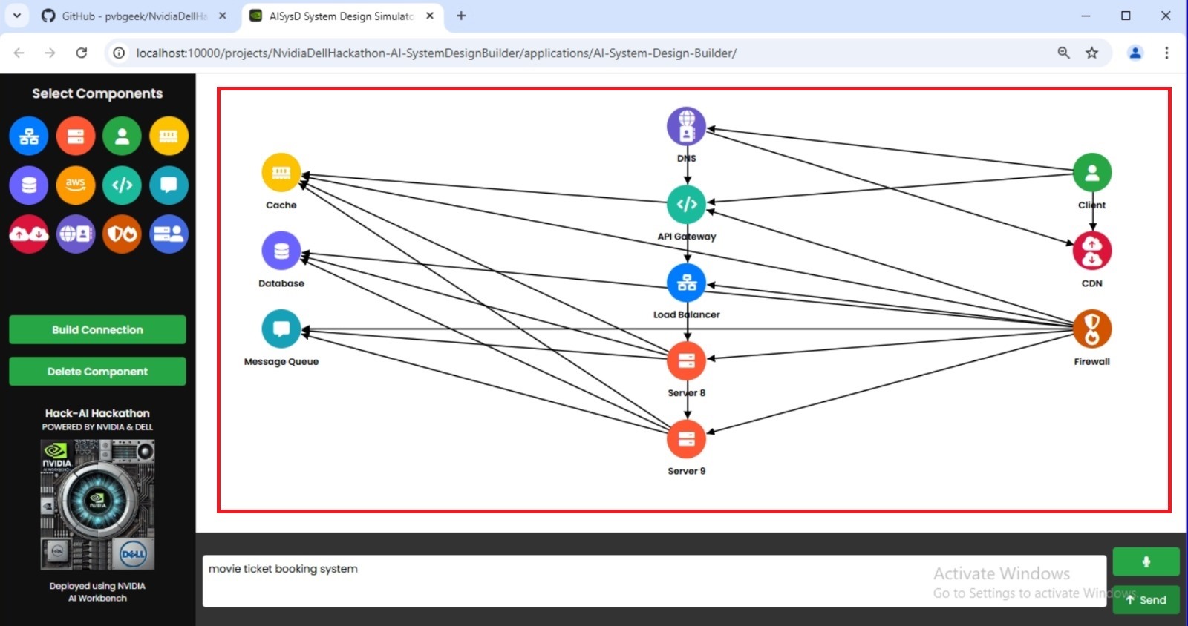The height and width of the screenshot is (626, 1188).
Task: Click the Message Queue node on the canvas
Action: [281, 329]
